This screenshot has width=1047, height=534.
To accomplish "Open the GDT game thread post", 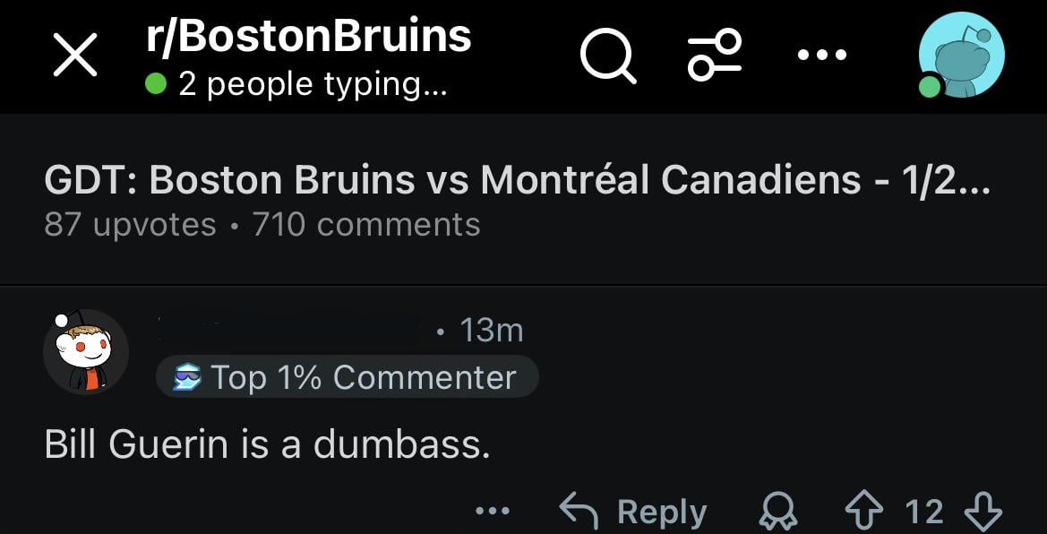I will point(518,179).
